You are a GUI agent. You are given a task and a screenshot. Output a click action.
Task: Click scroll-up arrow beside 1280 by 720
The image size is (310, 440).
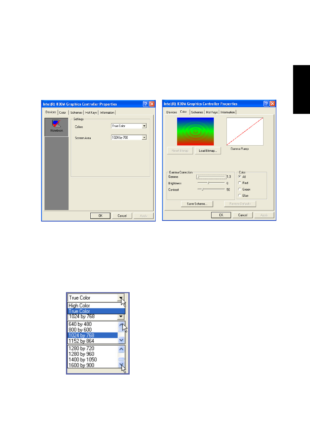[121, 349]
